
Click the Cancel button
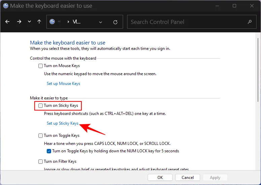188,178
